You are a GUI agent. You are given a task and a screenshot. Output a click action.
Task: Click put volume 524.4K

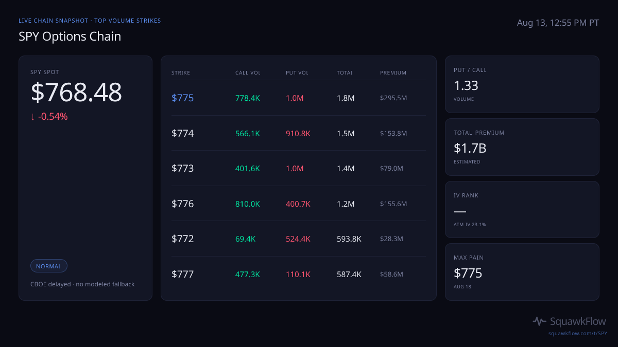pos(298,239)
